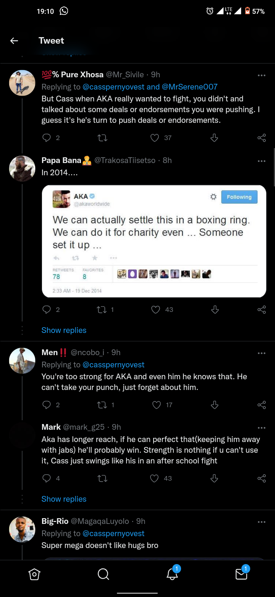
Task: Open the Search tab in bottom navigation
Action: [x=103, y=574]
